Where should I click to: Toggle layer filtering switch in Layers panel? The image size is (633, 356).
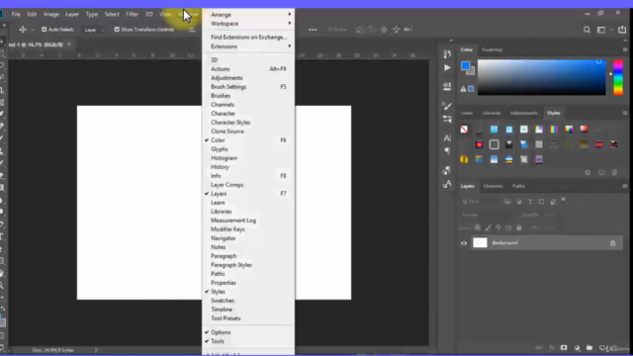pyautogui.click(x=563, y=200)
